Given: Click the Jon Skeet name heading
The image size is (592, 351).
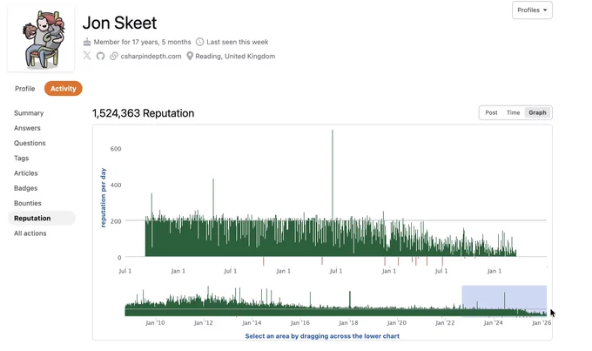Looking at the screenshot, I should click(119, 23).
